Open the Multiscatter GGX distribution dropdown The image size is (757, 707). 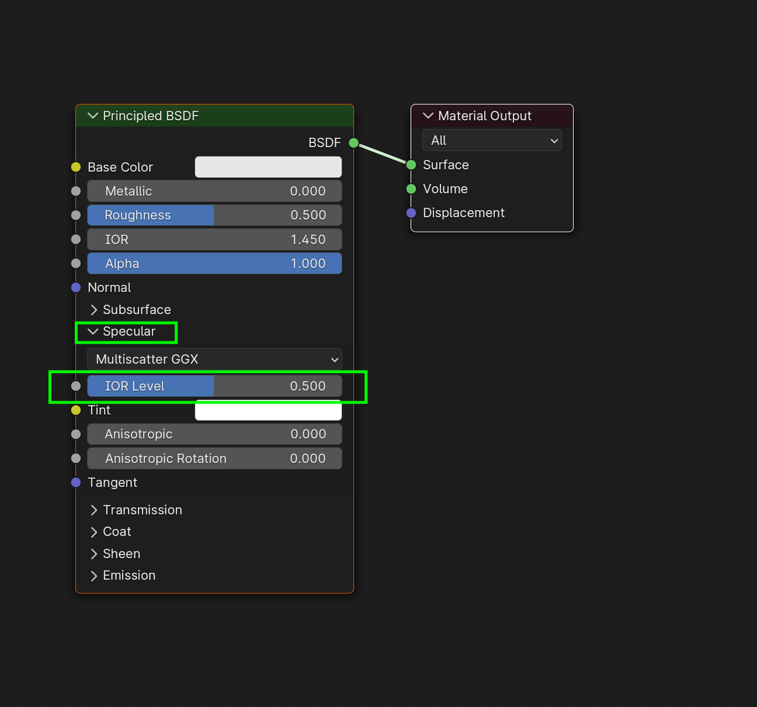click(215, 359)
